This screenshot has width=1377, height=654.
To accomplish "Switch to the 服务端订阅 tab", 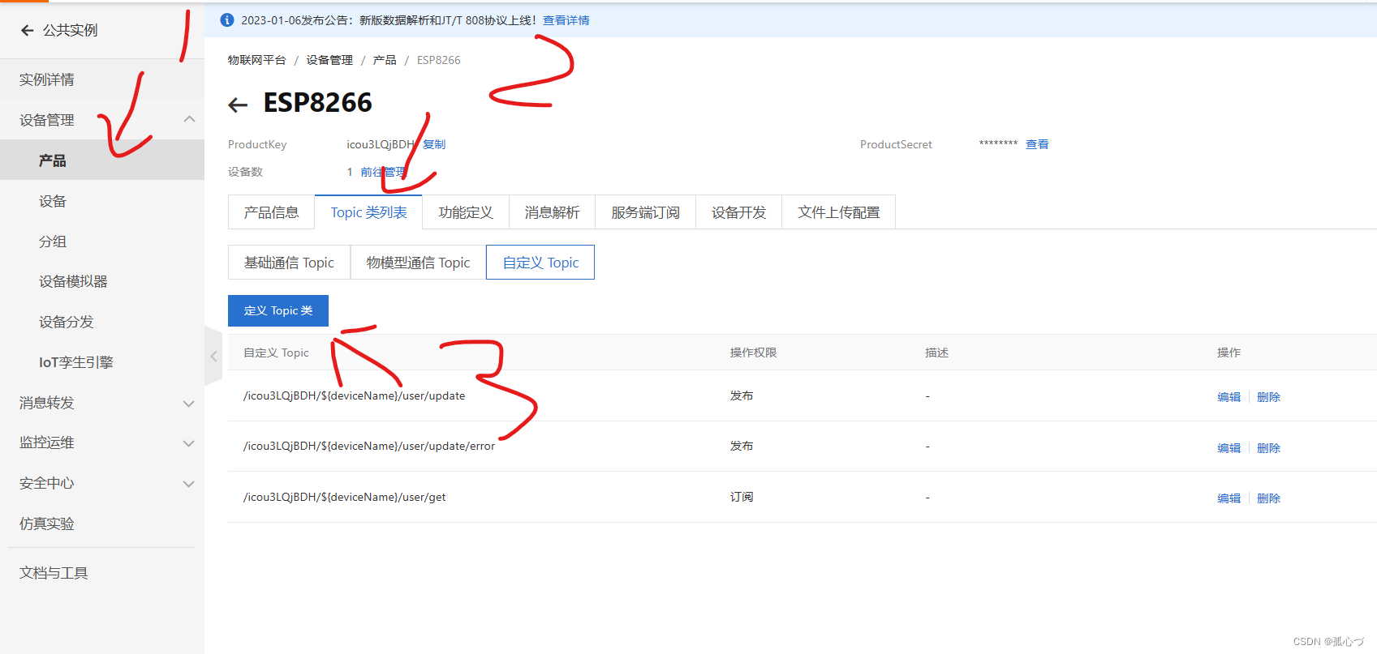I will 645,212.
